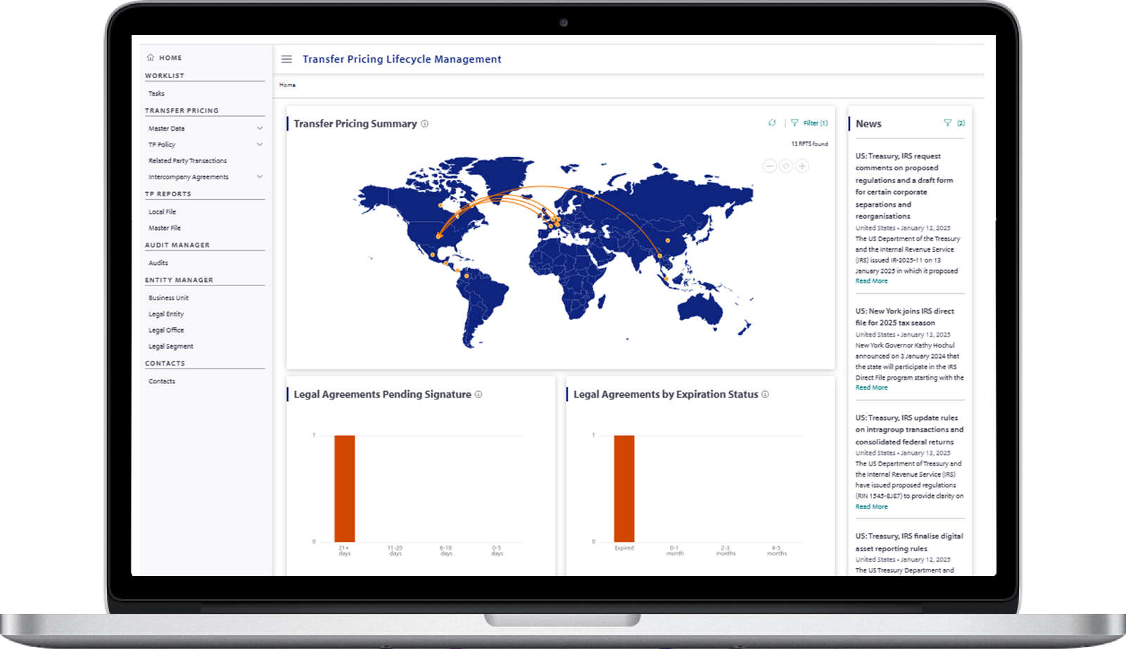
Task: Read more about IRS proposed regulations
Action: 871,281
